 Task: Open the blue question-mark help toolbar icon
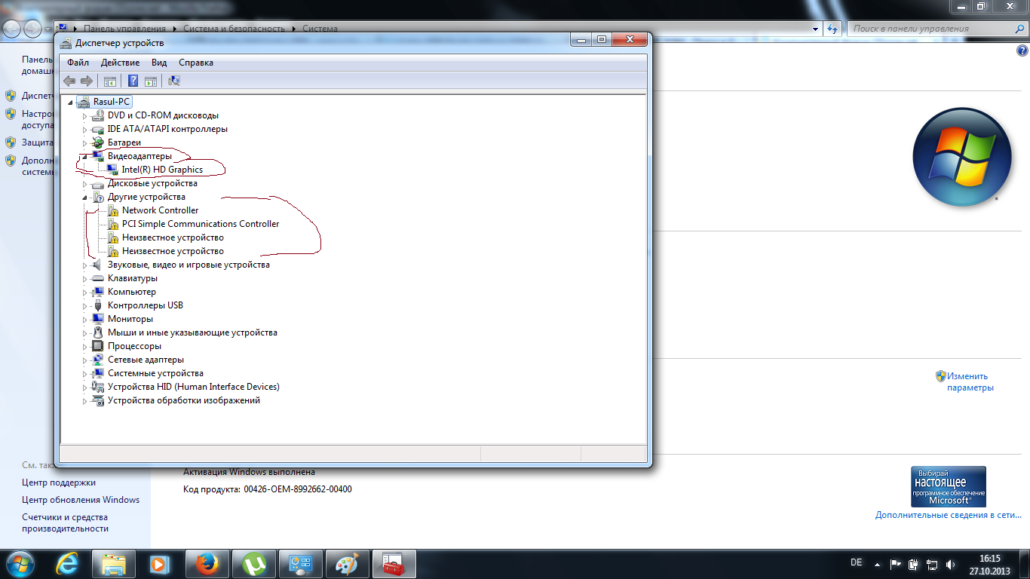[x=133, y=81]
